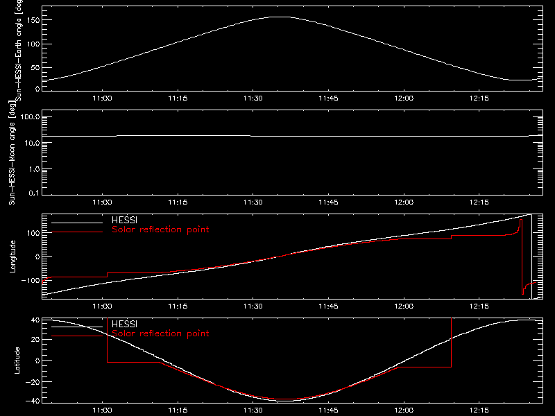Click red legend line sample in Latitude plot
Screen dimensions: 555x416
pos(77,336)
